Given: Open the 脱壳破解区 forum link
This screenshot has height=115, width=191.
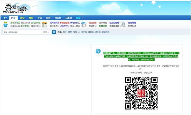Looking at the screenshot, I should coord(54,23).
